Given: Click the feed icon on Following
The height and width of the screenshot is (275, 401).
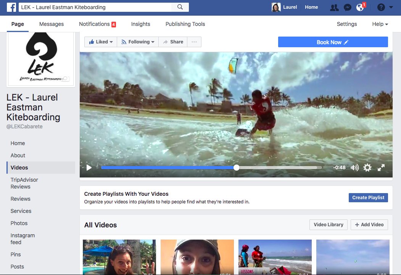Looking at the screenshot, I should [x=124, y=42].
